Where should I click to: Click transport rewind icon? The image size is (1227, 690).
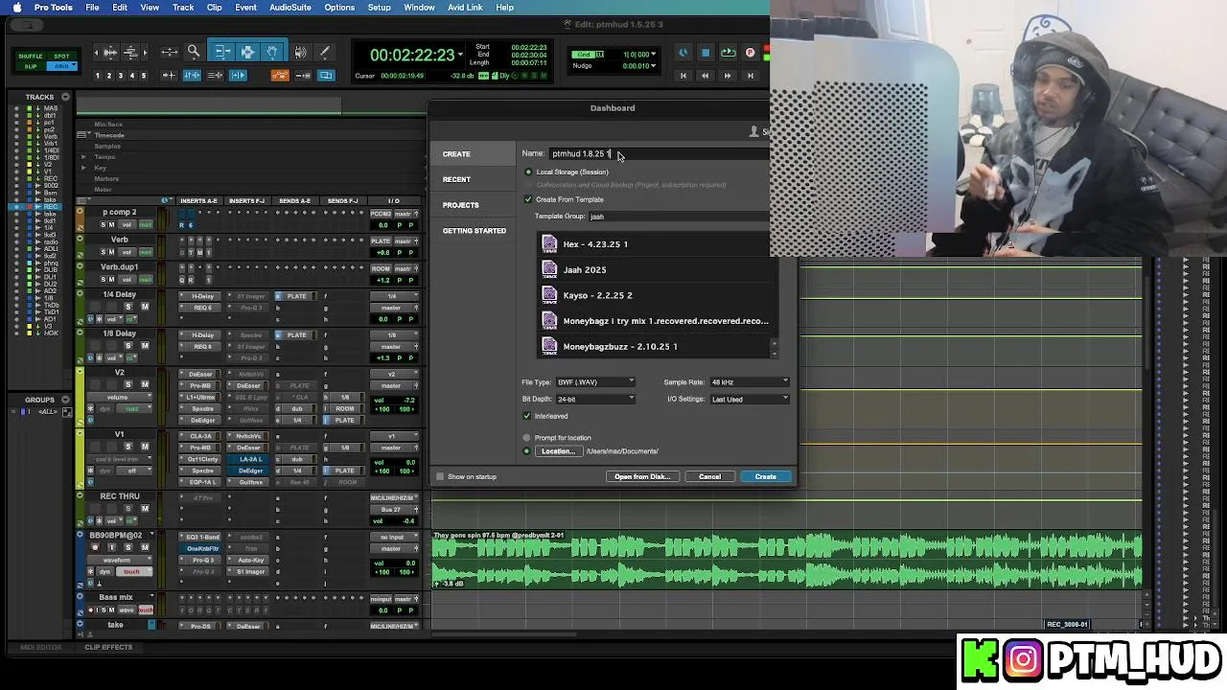(705, 76)
